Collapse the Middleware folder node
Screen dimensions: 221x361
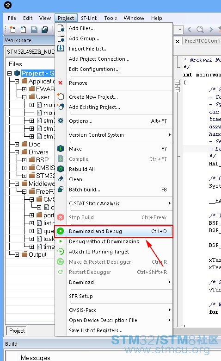point(17,184)
